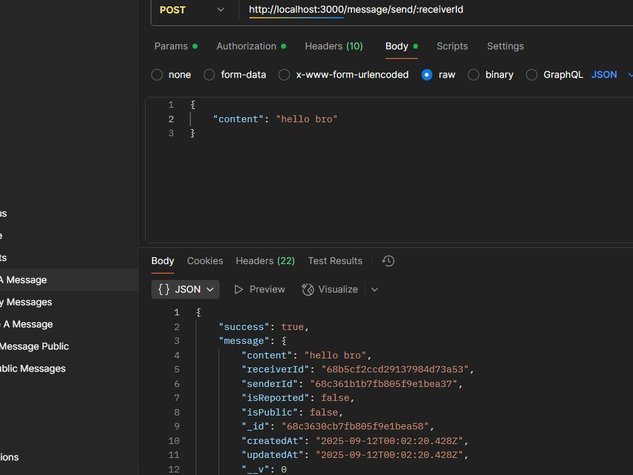Click the "success" key in response
This screenshot has width=633, height=475.
[x=244, y=327]
